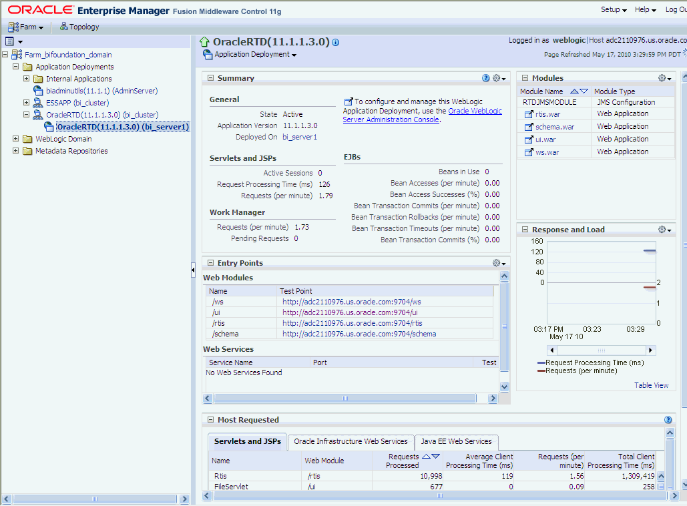Collapse the Entry Points panel
Viewport: 687px width, 506px height.
coord(210,263)
